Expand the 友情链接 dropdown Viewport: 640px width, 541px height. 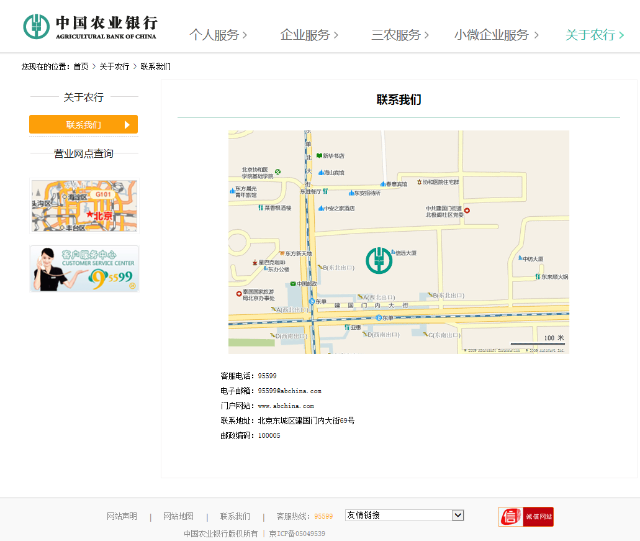pos(405,516)
